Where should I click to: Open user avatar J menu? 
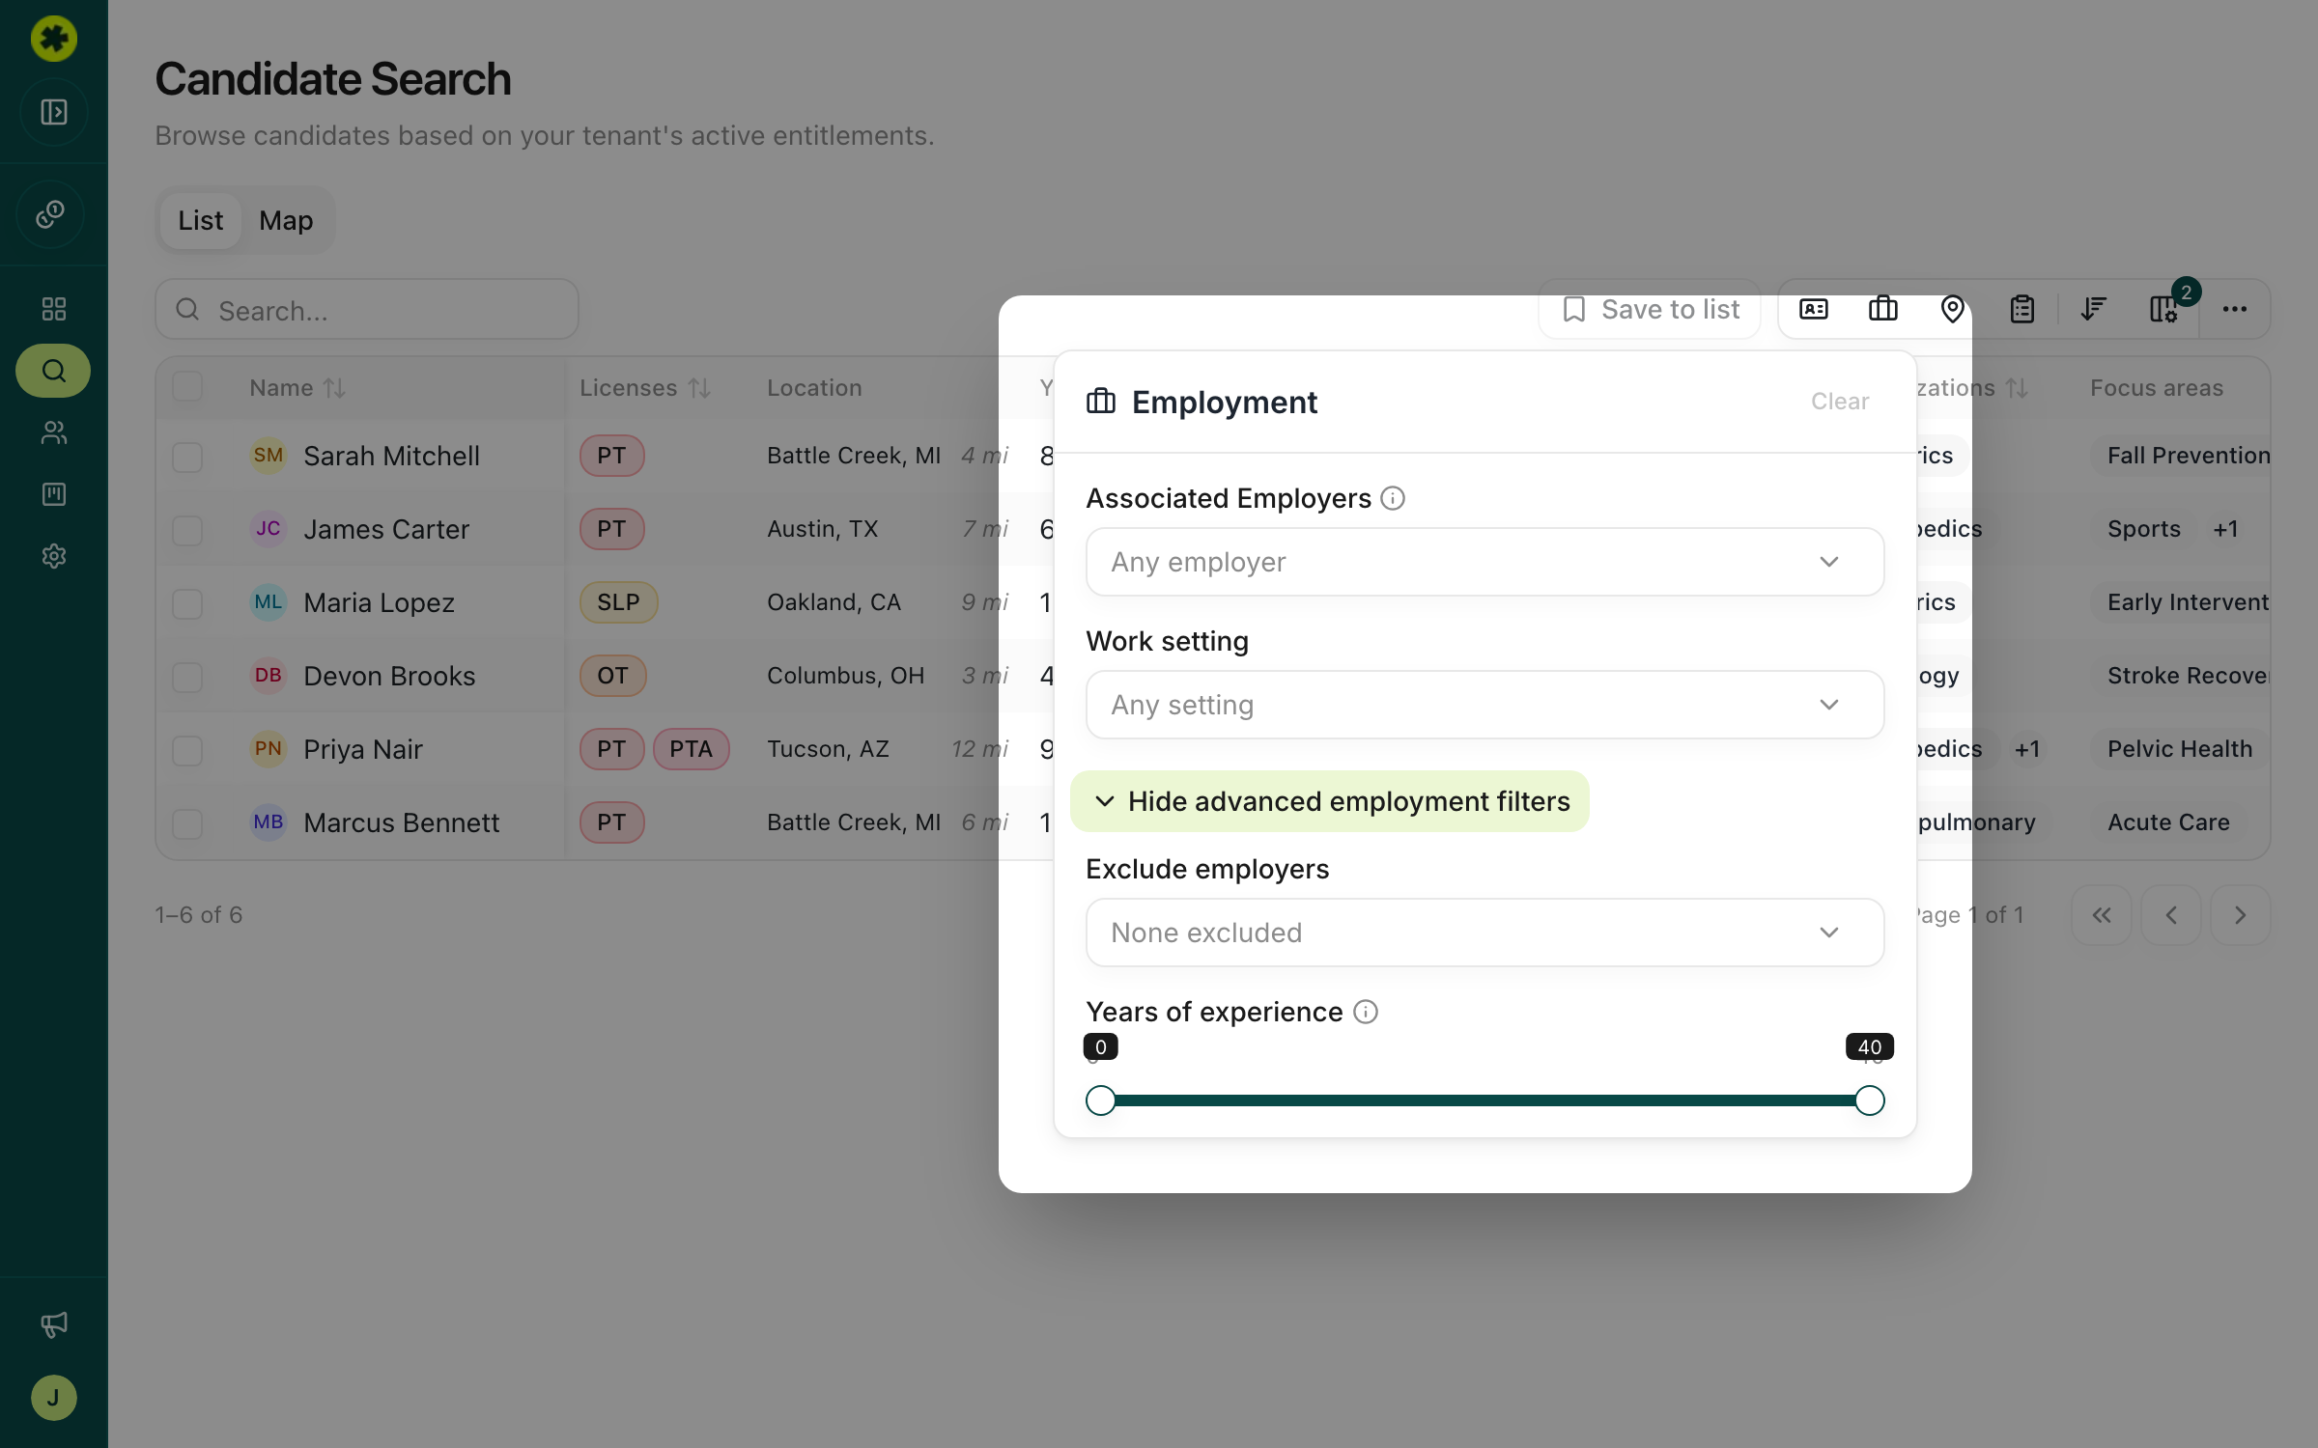[x=54, y=1398]
